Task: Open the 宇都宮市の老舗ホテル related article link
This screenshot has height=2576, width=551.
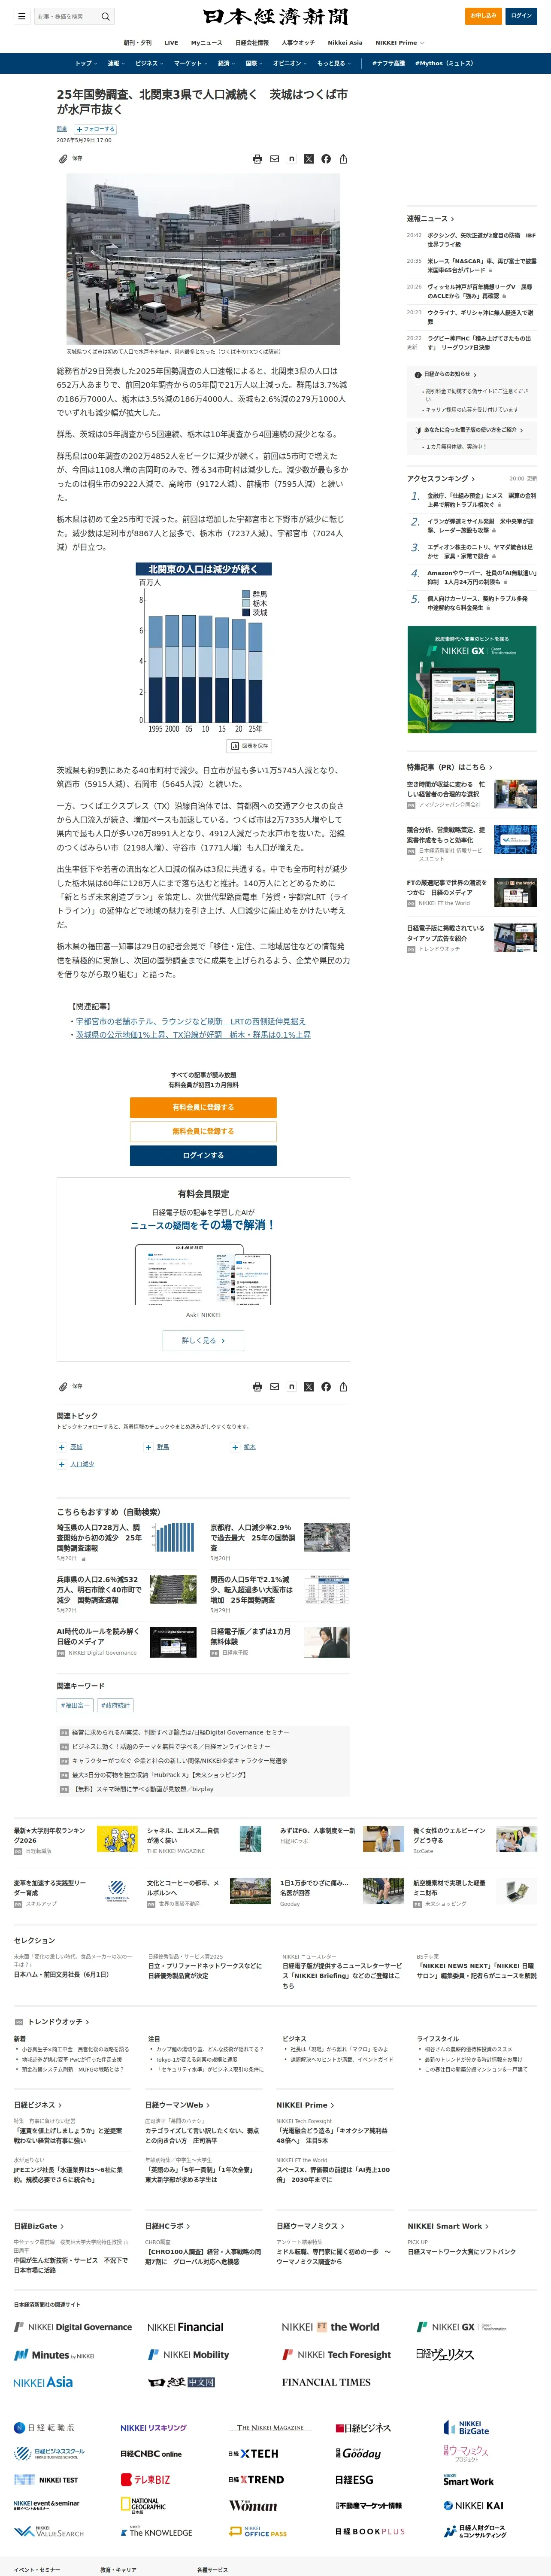Action: (190, 1022)
